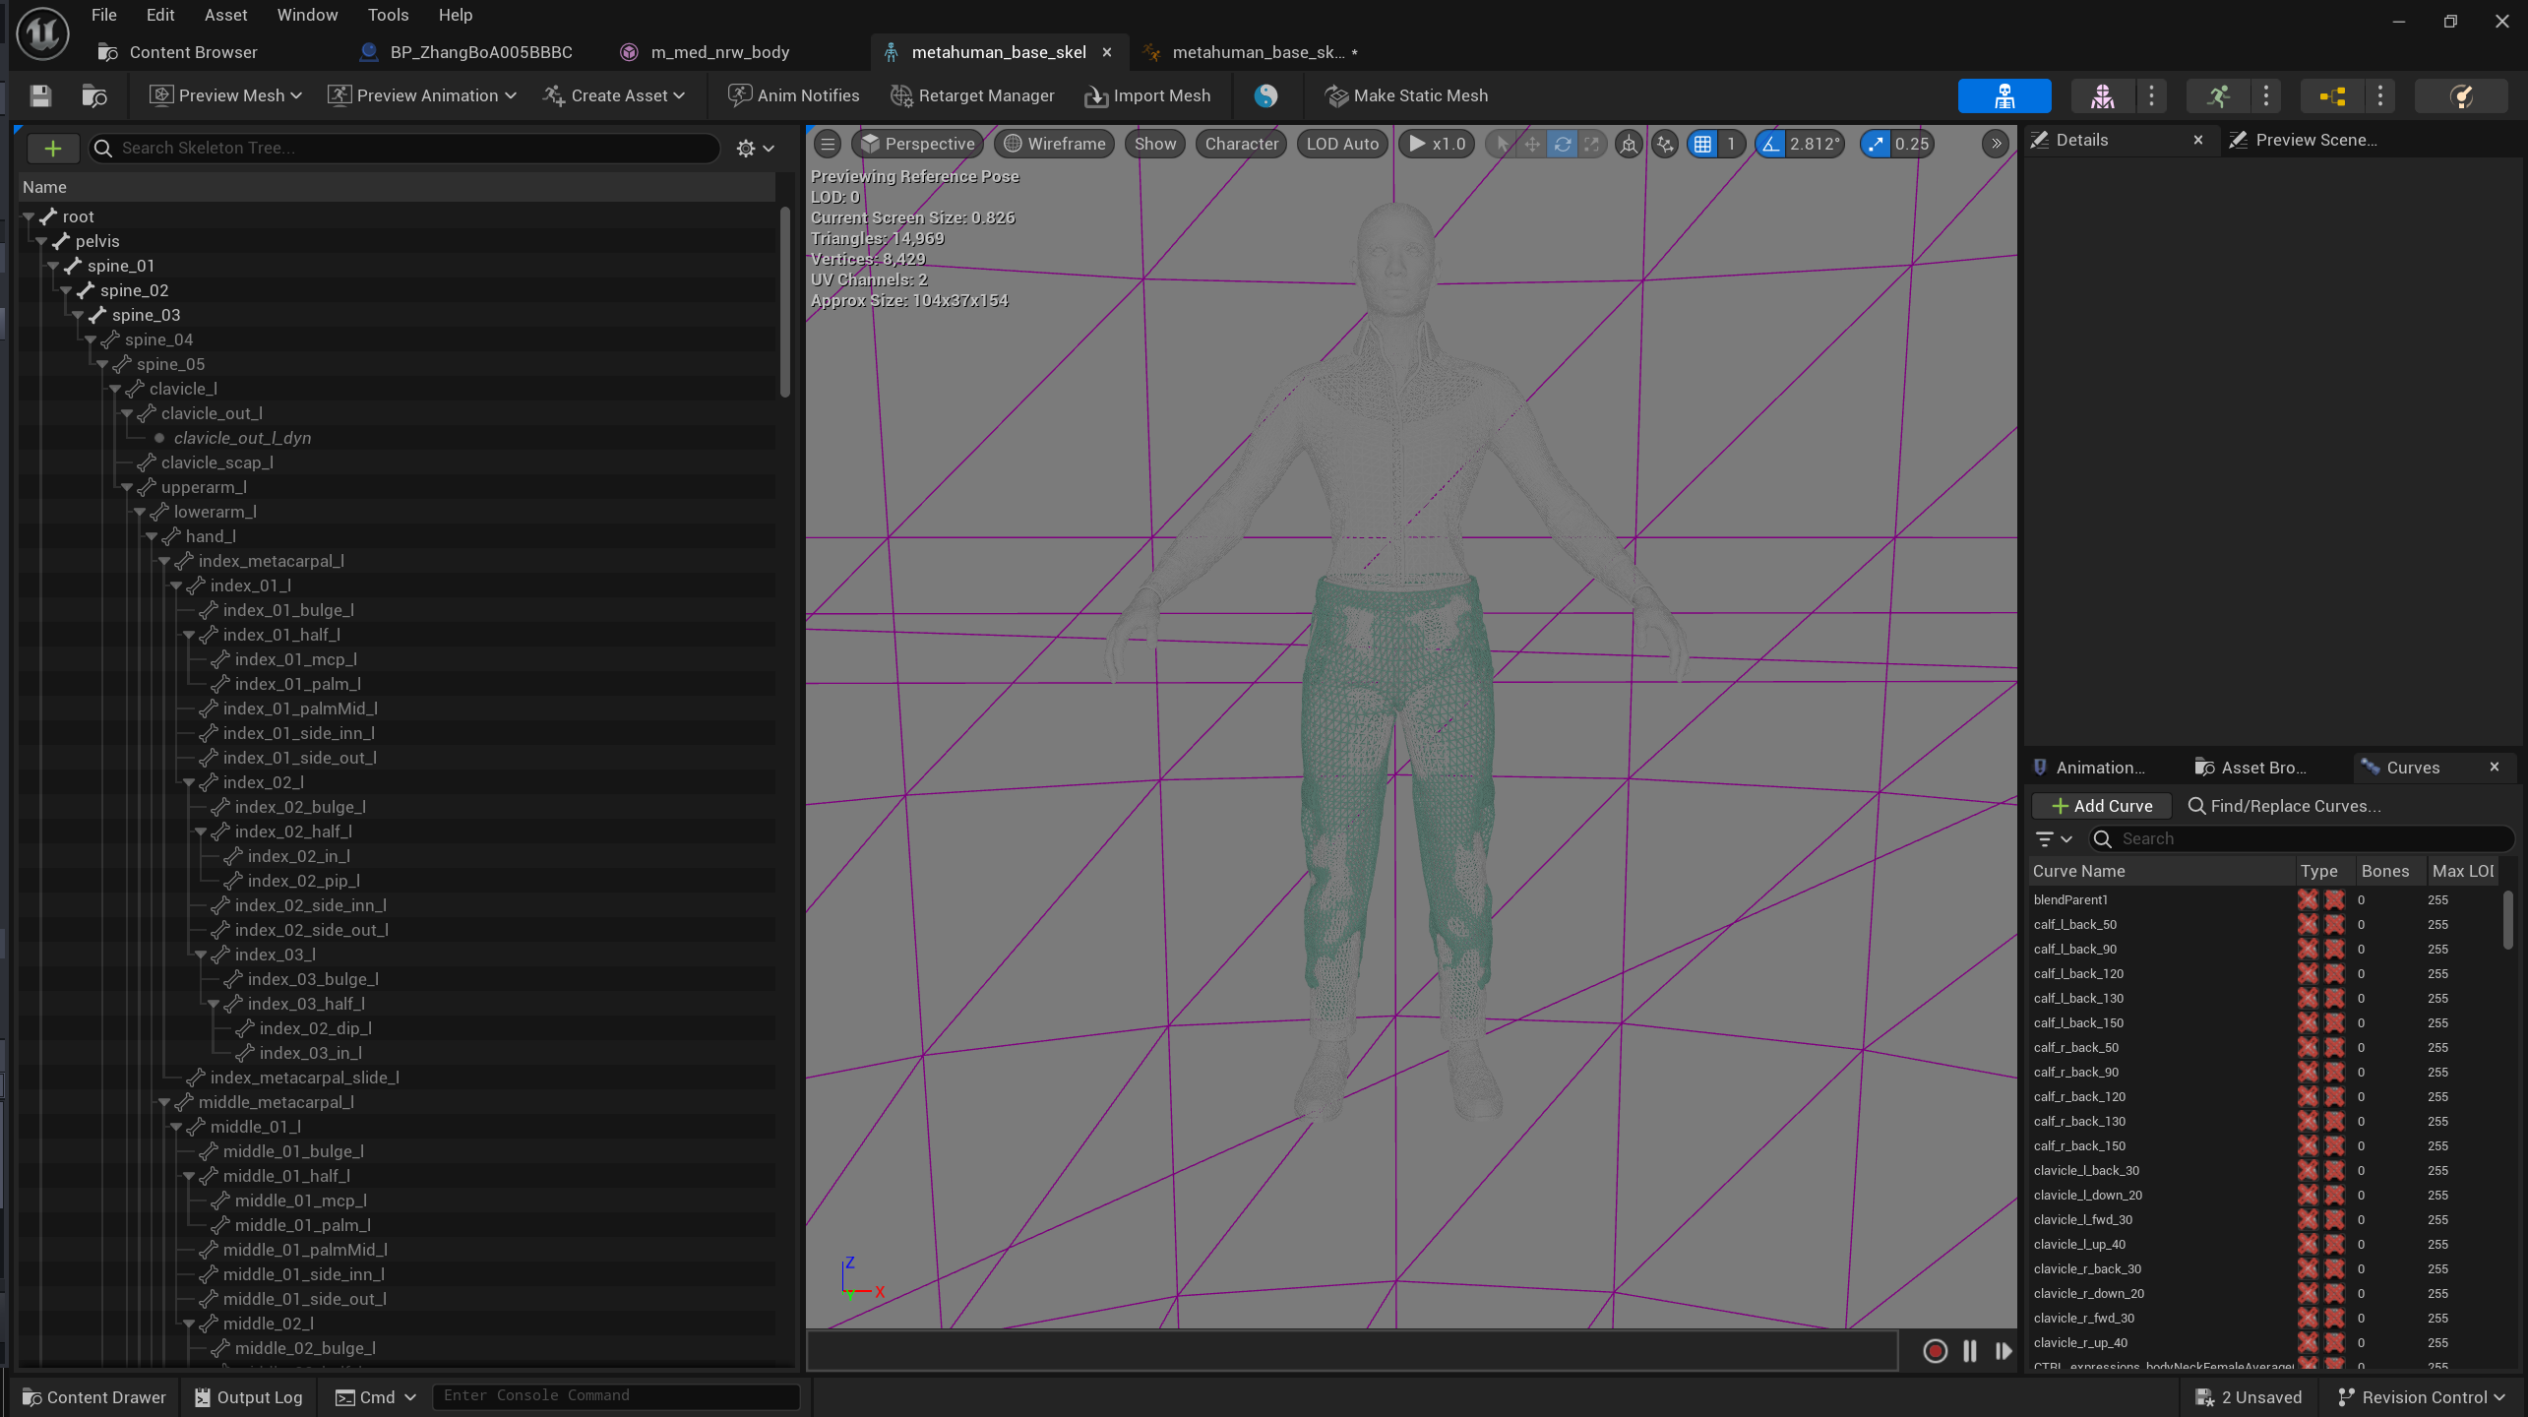The height and width of the screenshot is (1417, 2528).
Task: Click the Save asset floppy disk icon
Action: (40, 95)
